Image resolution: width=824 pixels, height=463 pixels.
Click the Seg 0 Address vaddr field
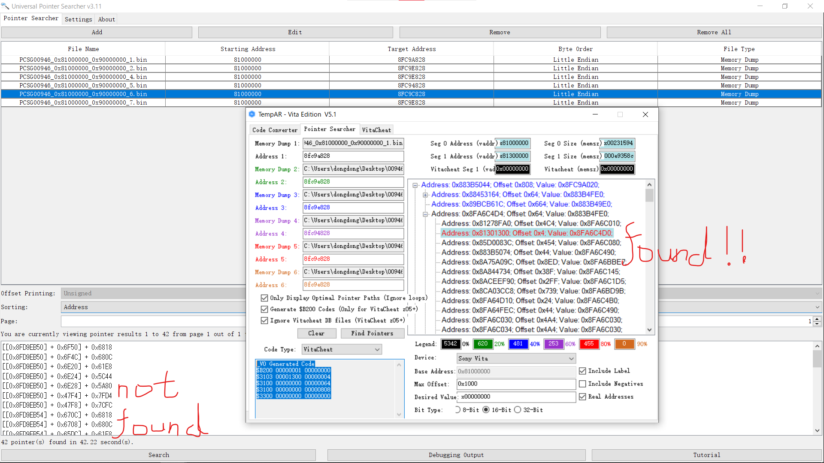(513, 143)
